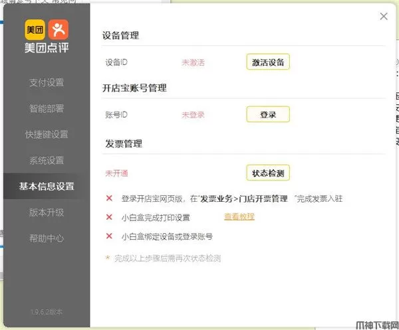The height and width of the screenshot is (330, 399).
Task: Open the 支付设置 menu
Action: (x=47, y=82)
